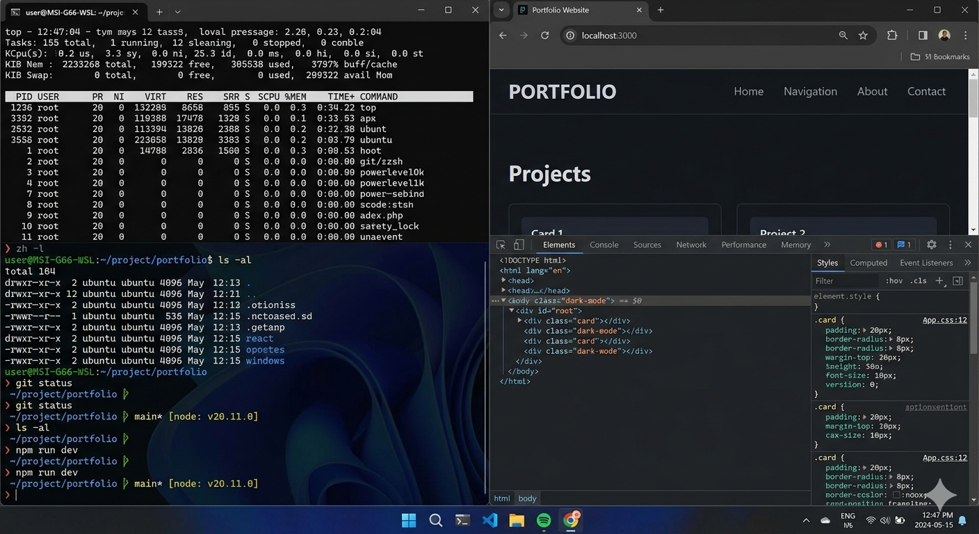Open VS Code from the taskbar
Viewport: 979px width, 534px height.
(x=489, y=519)
